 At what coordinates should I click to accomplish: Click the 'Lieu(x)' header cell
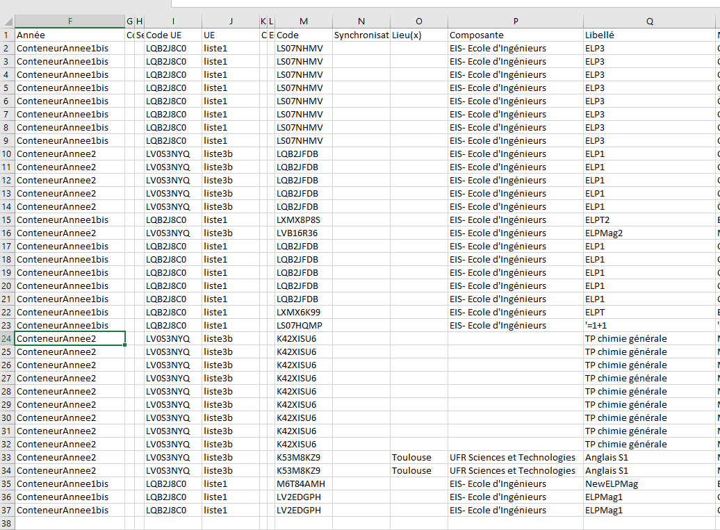418,35
